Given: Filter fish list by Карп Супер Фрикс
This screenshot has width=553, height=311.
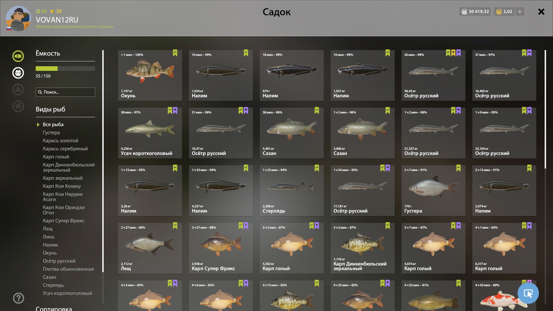Looking at the screenshot, I should click(x=63, y=221).
